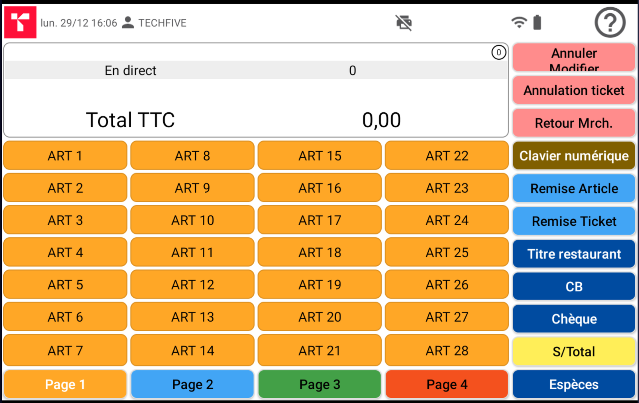Click the printer disabled status icon
639x403 pixels.
coord(404,23)
